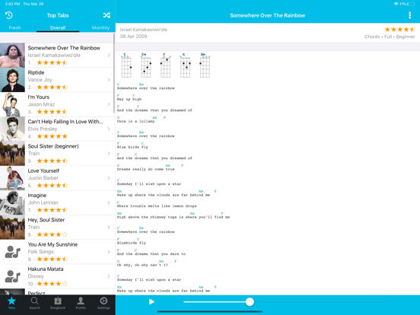Click the partially visible Perfect song row
This screenshot has height=315, width=420.
pos(58,292)
